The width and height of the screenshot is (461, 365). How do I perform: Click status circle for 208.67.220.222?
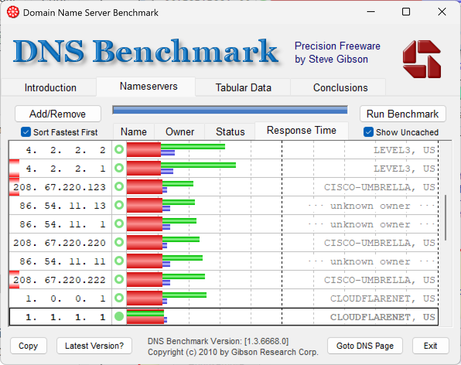click(119, 279)
